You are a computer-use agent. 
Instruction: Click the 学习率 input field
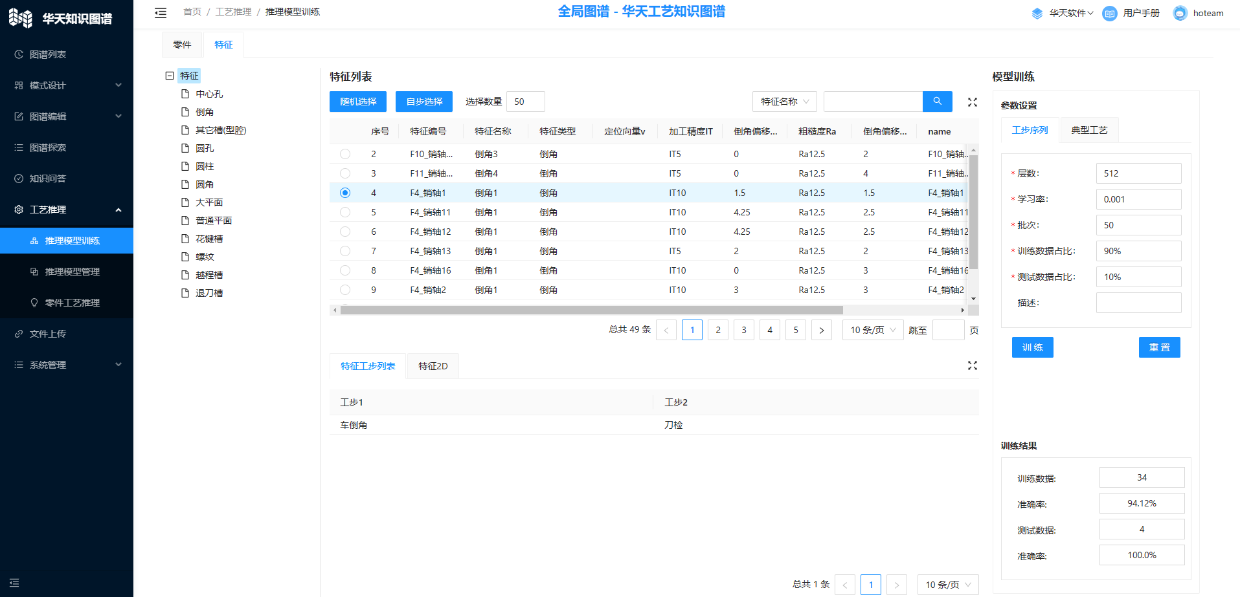click(x=1138, y=199)
